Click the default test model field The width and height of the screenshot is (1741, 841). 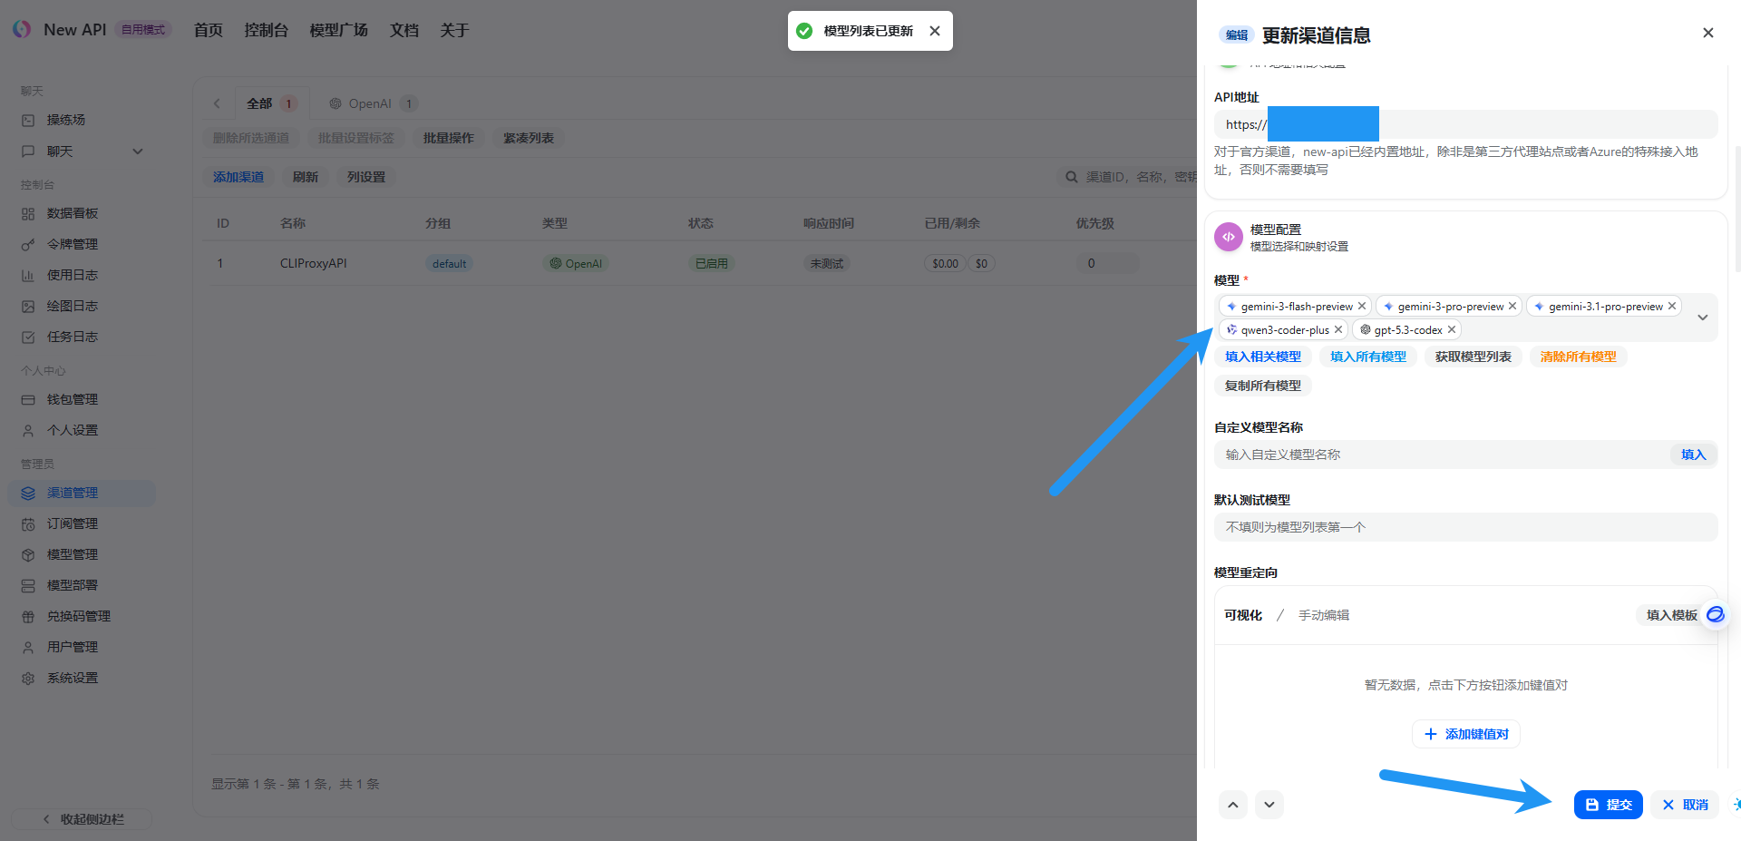pos(1464,527)
